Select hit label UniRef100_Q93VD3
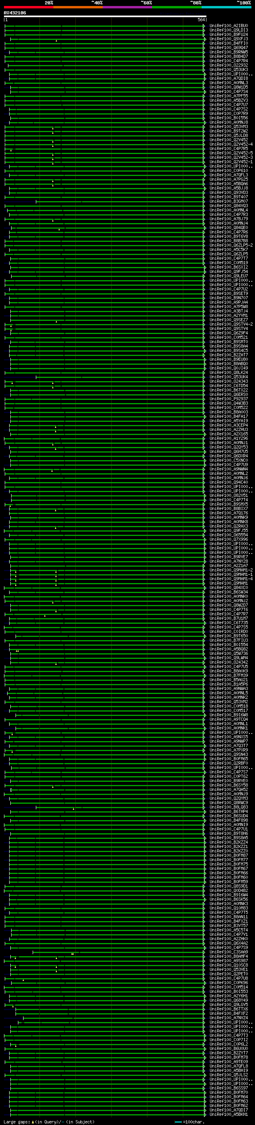Image resolution: width=255 pixels, height=1125 pixels. pos(229,192)
